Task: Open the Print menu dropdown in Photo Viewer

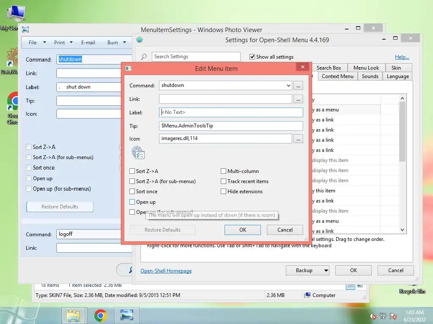Action: click(71, 43)
